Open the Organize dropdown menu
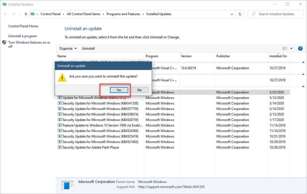Image resolution: width=307 pixels, height=194 pixels. point(68,48)
